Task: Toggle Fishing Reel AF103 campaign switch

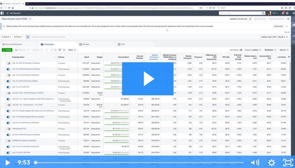Action: [9, 129]
